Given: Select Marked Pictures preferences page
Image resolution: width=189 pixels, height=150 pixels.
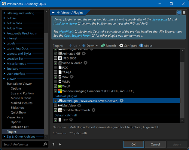Looking at the screenshot, I should [x=22, y=103].
